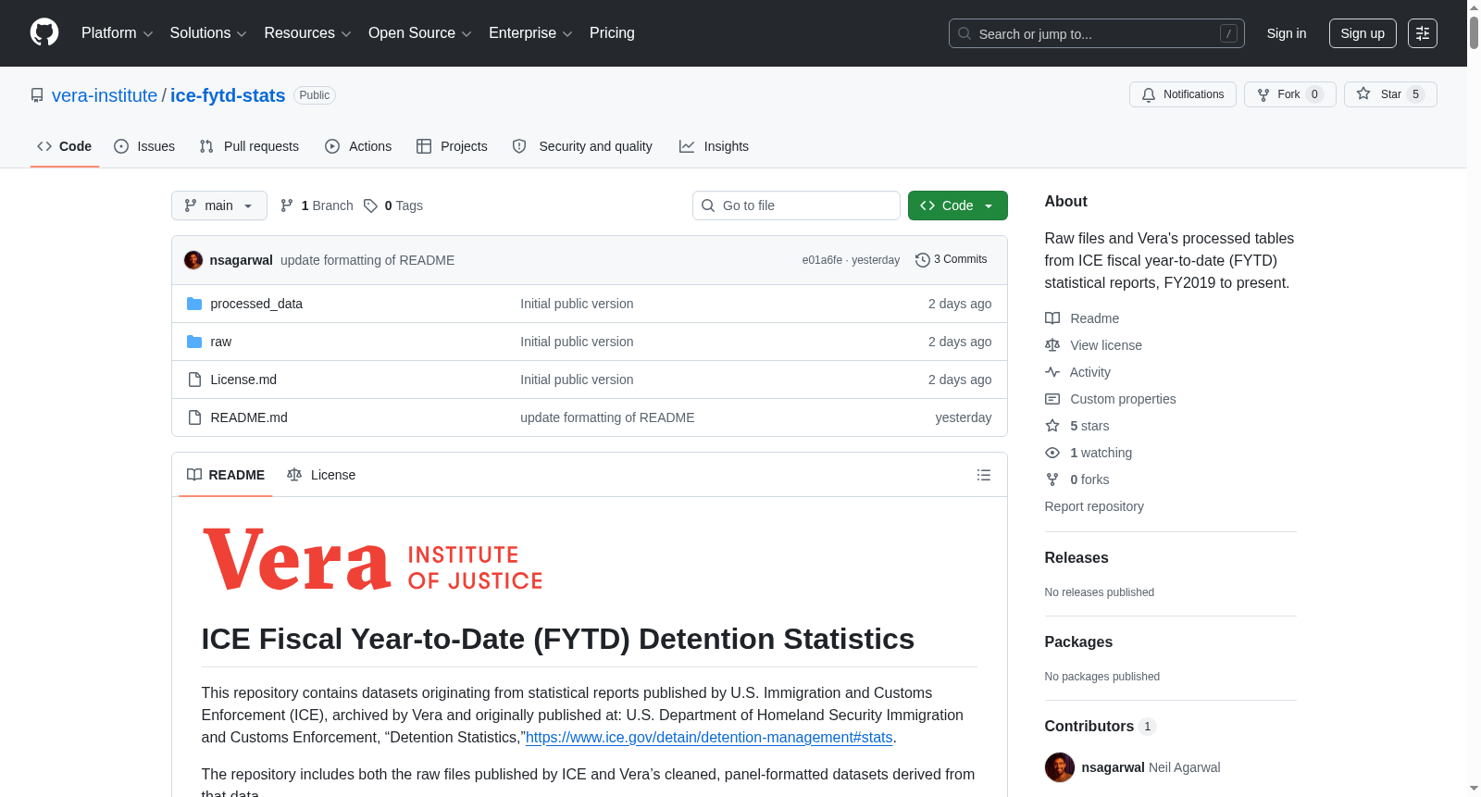
Task: Switch to the Pull requests tab
Action: (x=249, y=146)
